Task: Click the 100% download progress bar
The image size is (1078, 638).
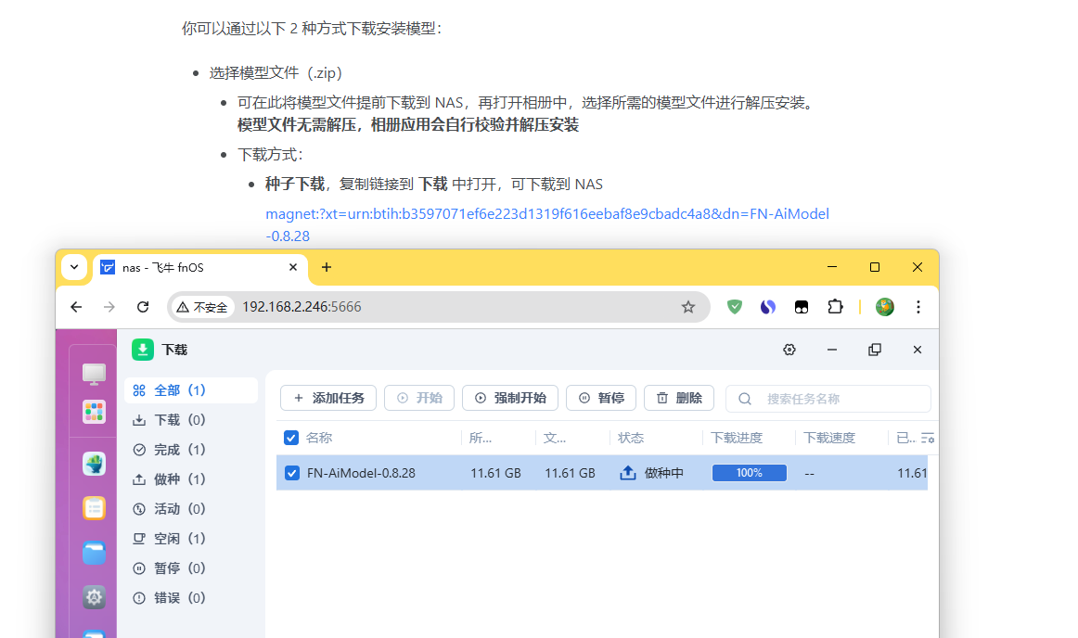Action: pyautogui.click(x=749, y=473)
